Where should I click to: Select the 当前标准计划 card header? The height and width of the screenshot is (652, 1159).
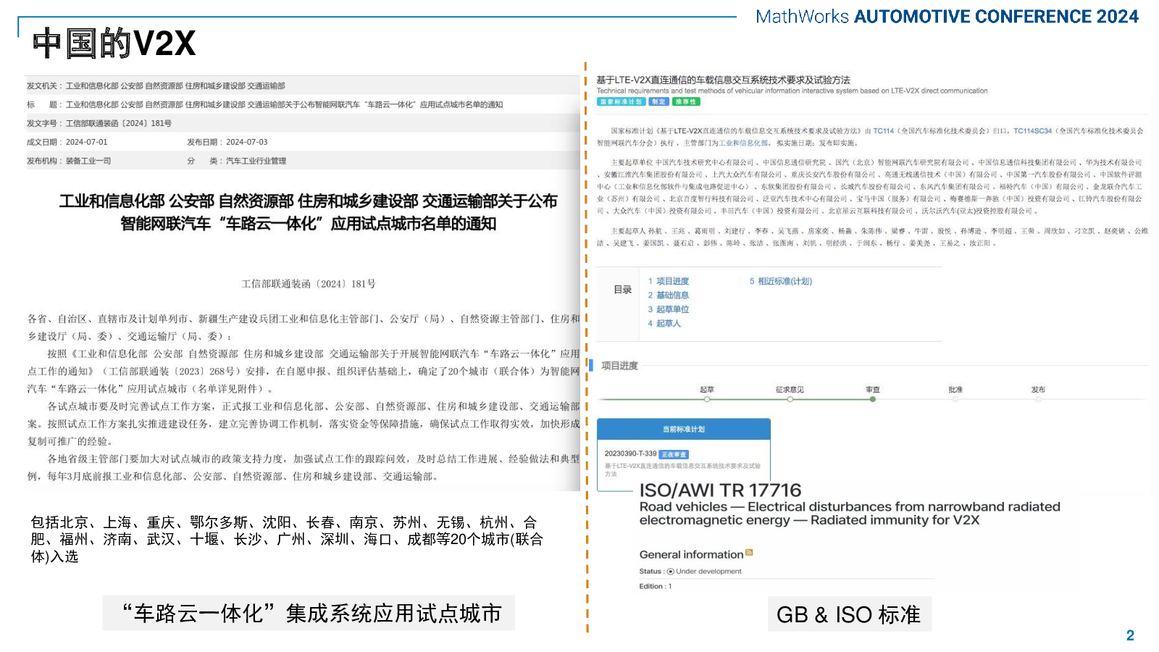pos(683,429)
